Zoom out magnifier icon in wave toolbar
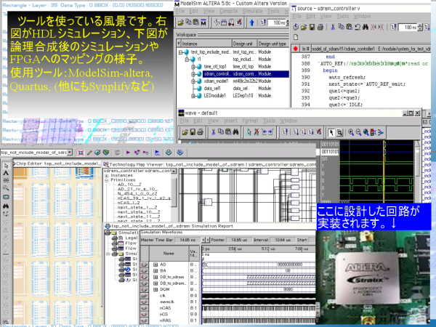Screen dimensions: 436x327 (358, 133)
